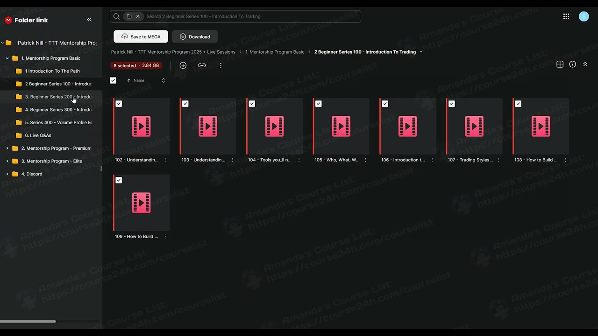The width and height of the screenshot is (598, 336).
Task: Click the get link icon
Action: click(x=202, y=65)
